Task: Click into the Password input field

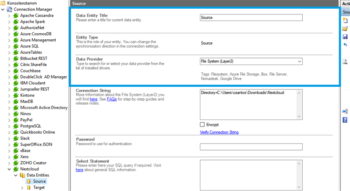Action: [251, 147]
